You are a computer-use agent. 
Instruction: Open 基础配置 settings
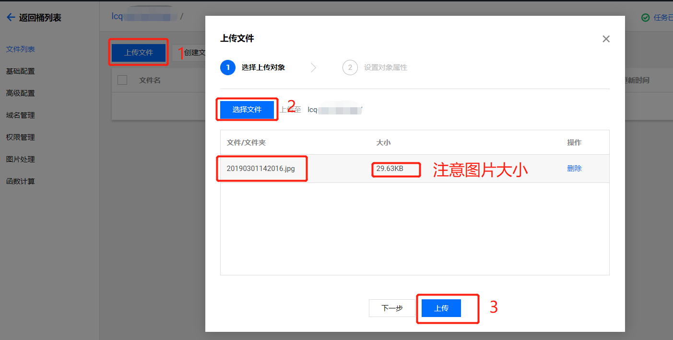tap(19, 70)
